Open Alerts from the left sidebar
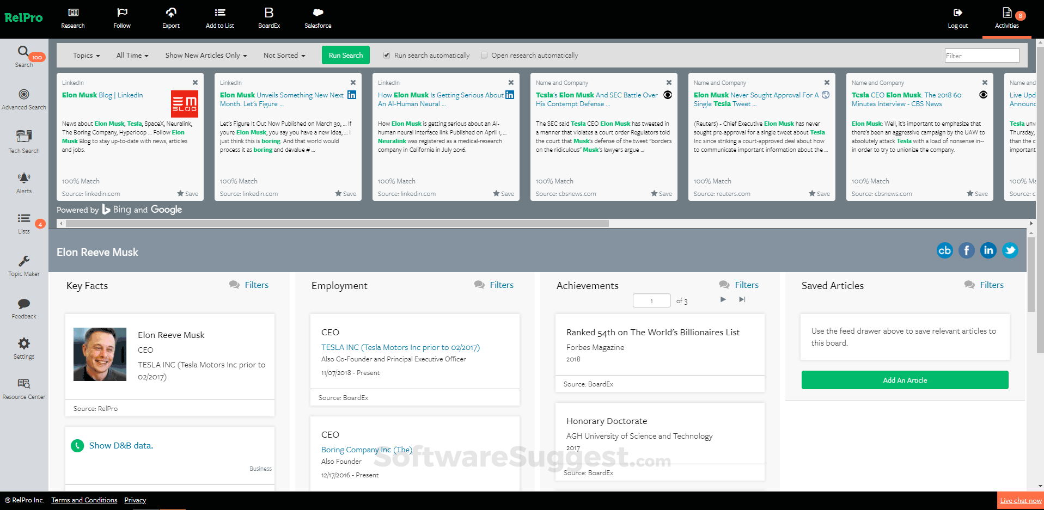 pos(23,182)
